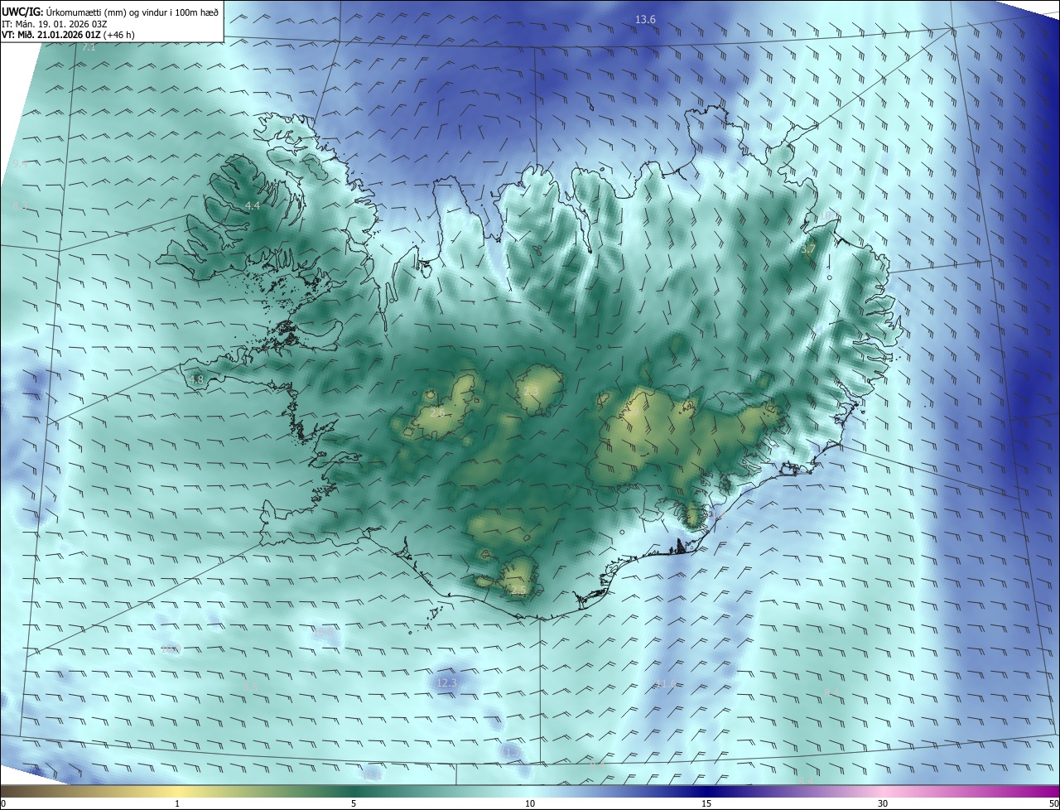Click the '9.4' value near the left edge
This screenshot has height=810, width=1060.
click(x=20, y=164)
